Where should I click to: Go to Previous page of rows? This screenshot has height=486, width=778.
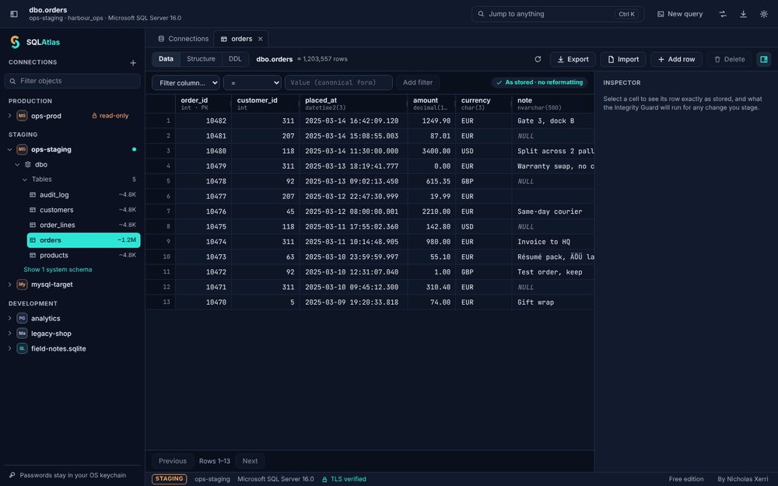pos(173,461)
